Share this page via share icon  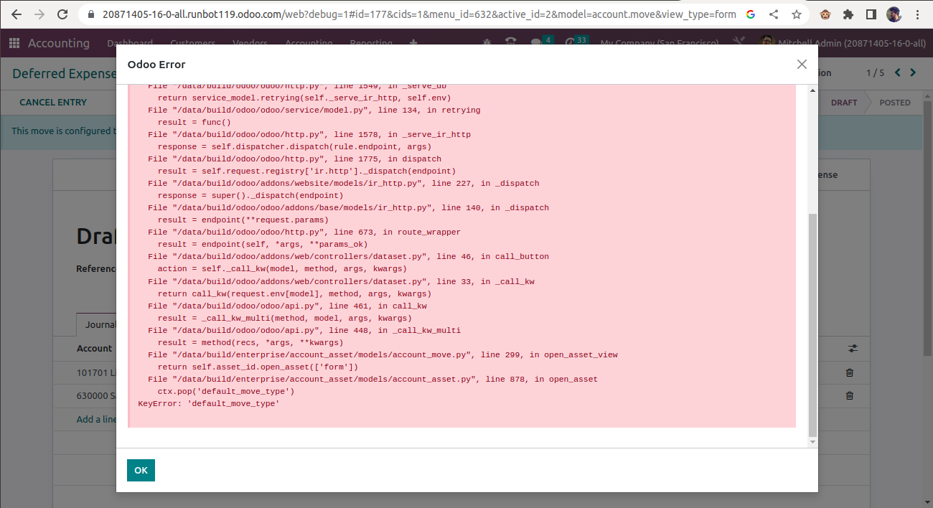pyautogui.click(x=774, y=14)
